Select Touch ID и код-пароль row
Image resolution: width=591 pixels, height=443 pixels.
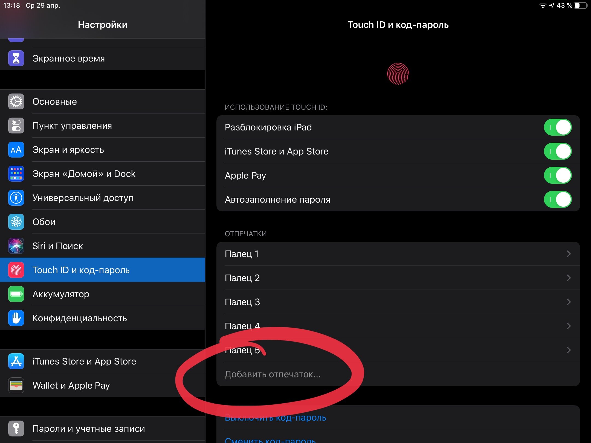103,270
